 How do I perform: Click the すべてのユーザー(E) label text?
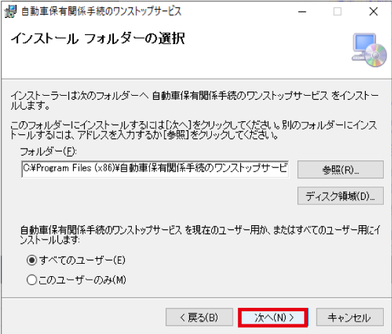point(82,260)
